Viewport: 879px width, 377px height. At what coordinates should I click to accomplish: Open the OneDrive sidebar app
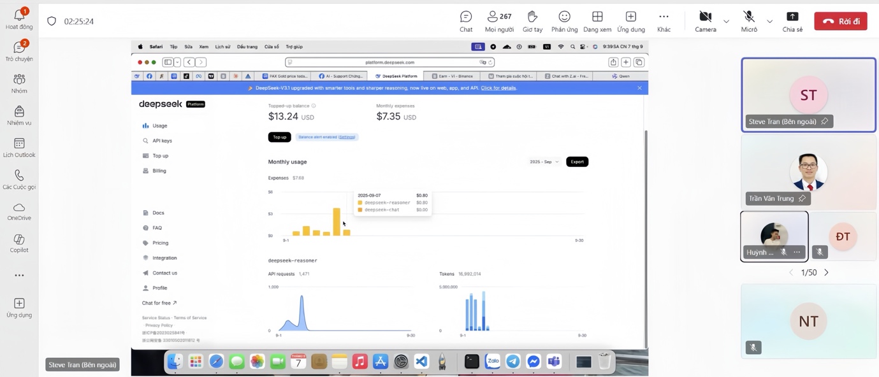pyautogui.click(x=19, y=211)
